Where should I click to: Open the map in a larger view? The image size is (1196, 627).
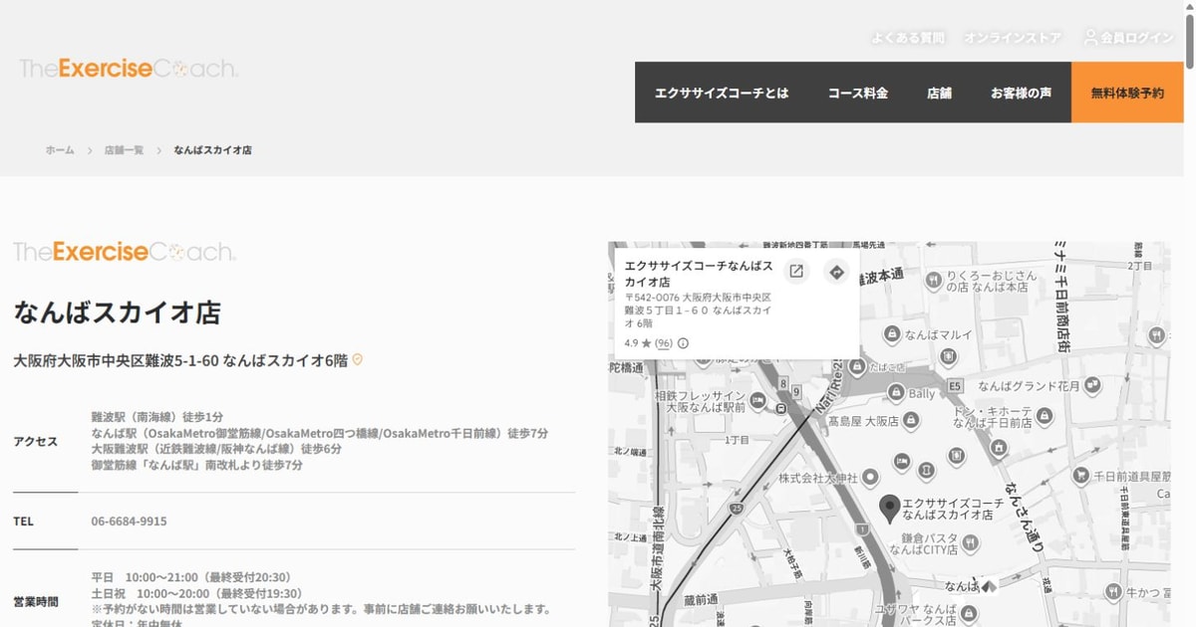point(795,272)
